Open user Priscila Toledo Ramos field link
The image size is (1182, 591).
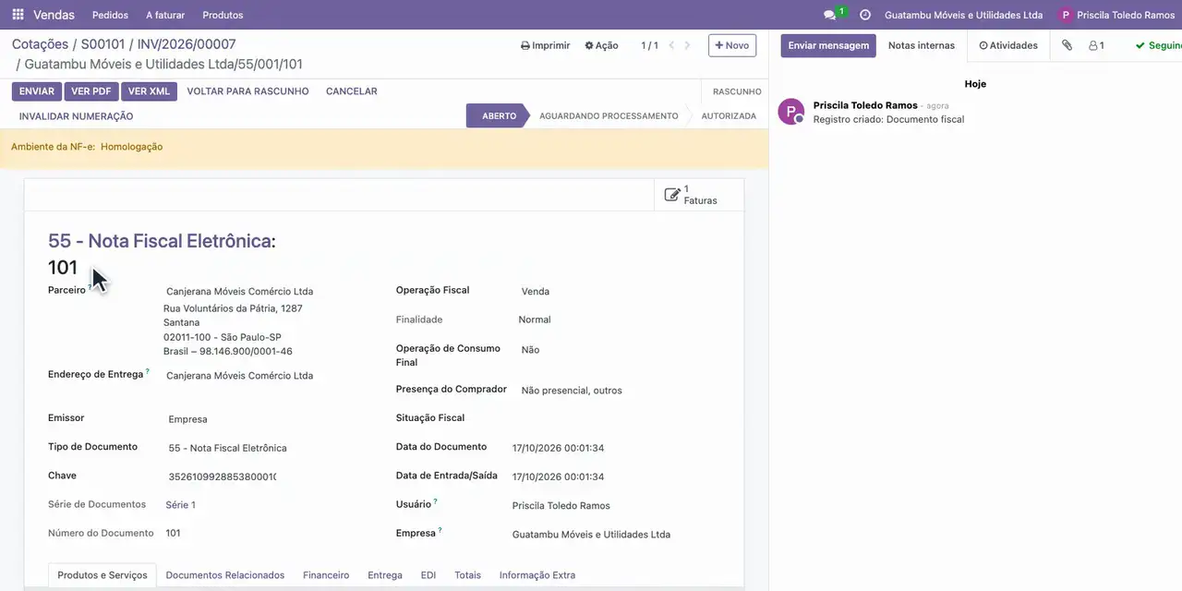(561, 506)
